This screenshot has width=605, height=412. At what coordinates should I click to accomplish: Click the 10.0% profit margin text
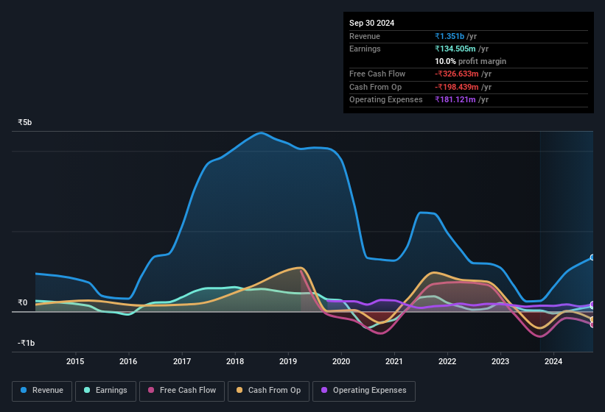470,61
